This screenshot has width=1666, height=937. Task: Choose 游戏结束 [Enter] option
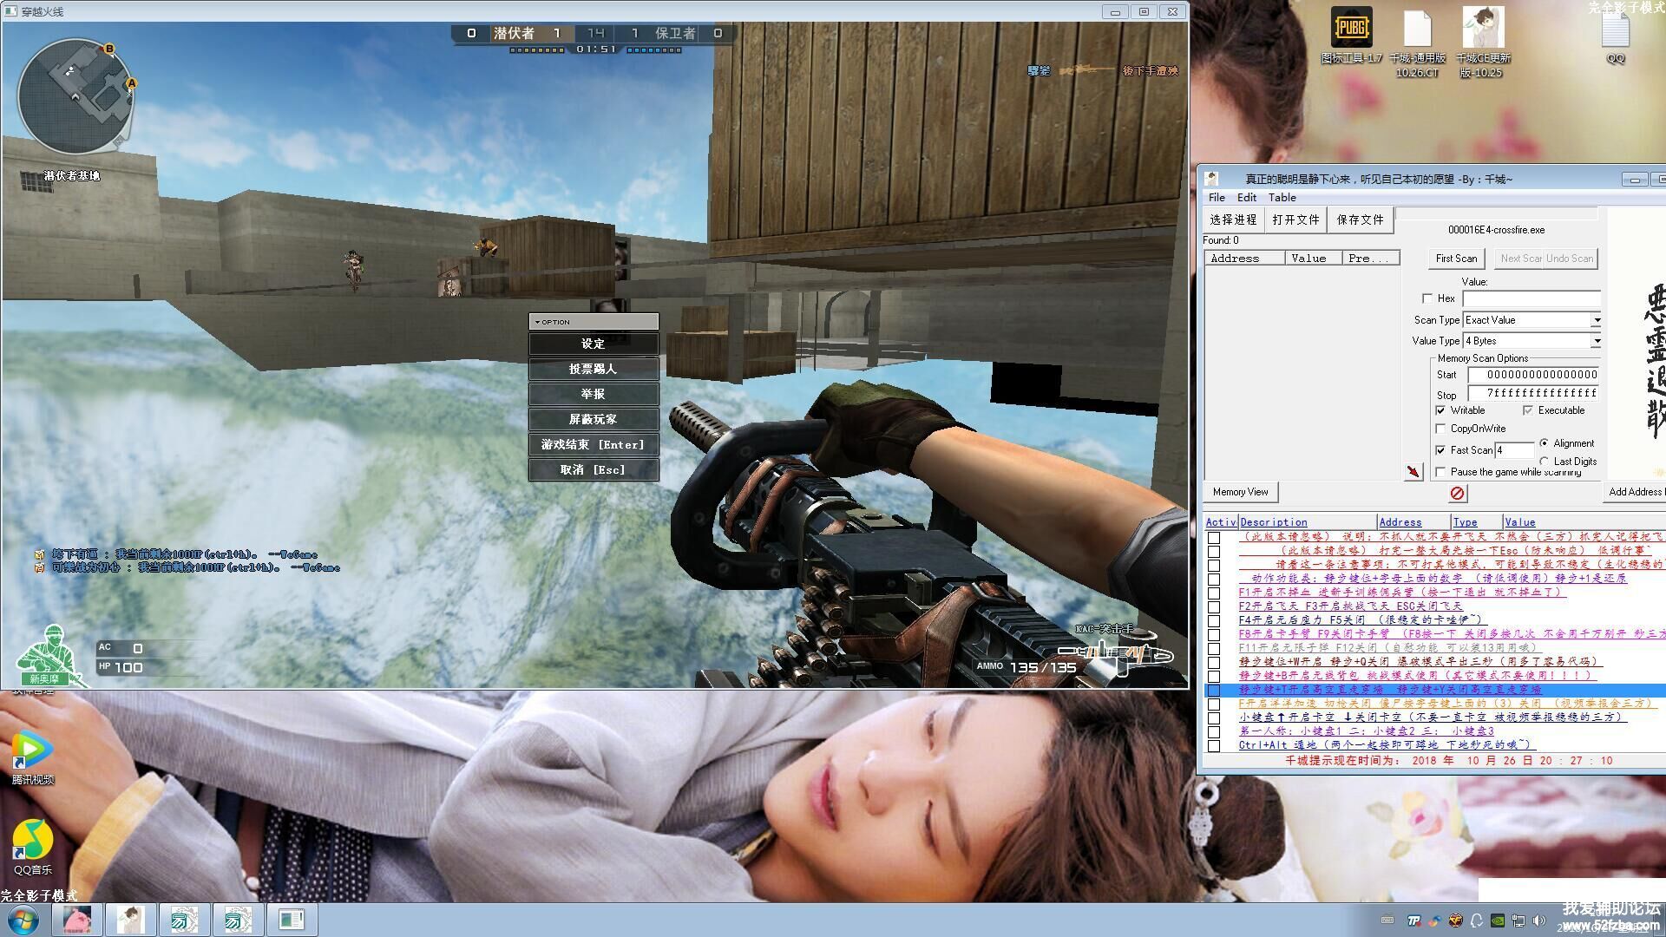[x=594, y=444]
